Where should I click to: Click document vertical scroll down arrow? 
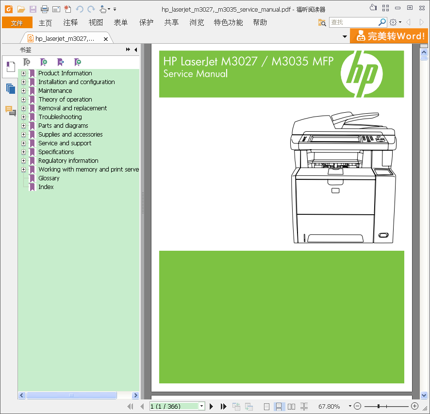tap(424, 396)
